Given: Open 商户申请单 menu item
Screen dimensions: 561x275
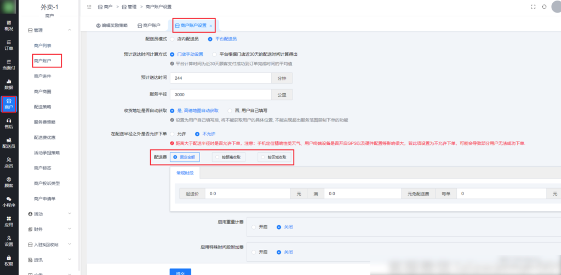Looking at the screenshot, I should click(x=45, y=198).
